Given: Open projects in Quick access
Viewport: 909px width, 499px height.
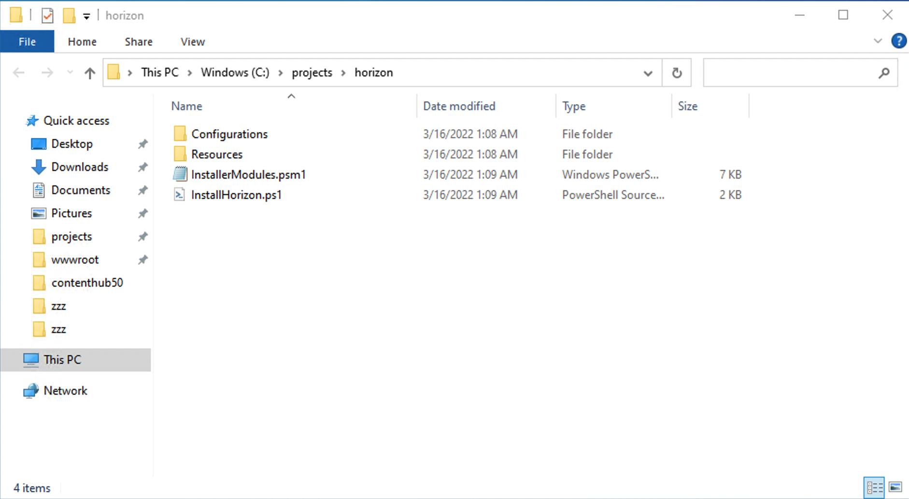Looking at the screenshot, I should point(71,236).
